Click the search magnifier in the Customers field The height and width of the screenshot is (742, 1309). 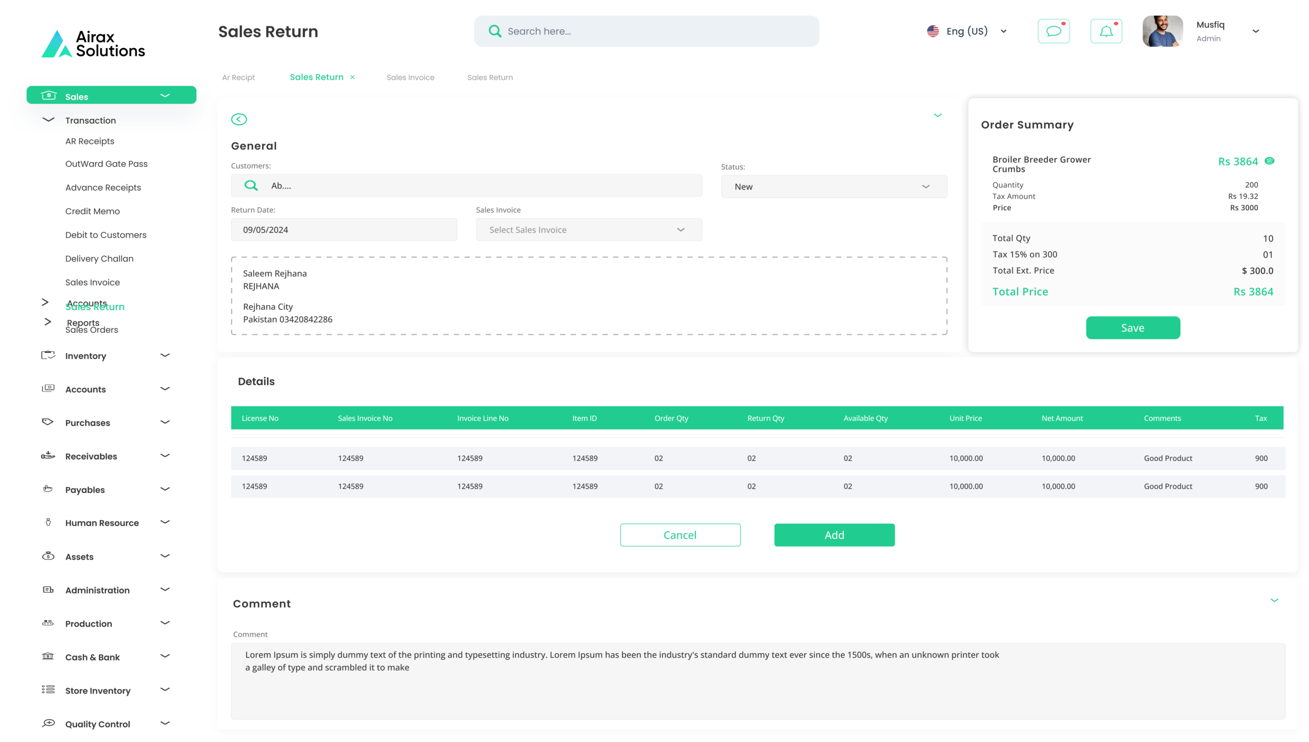coord(251,185)
